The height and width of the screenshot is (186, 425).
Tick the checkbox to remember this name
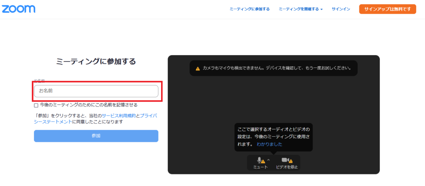click(36, 105)
